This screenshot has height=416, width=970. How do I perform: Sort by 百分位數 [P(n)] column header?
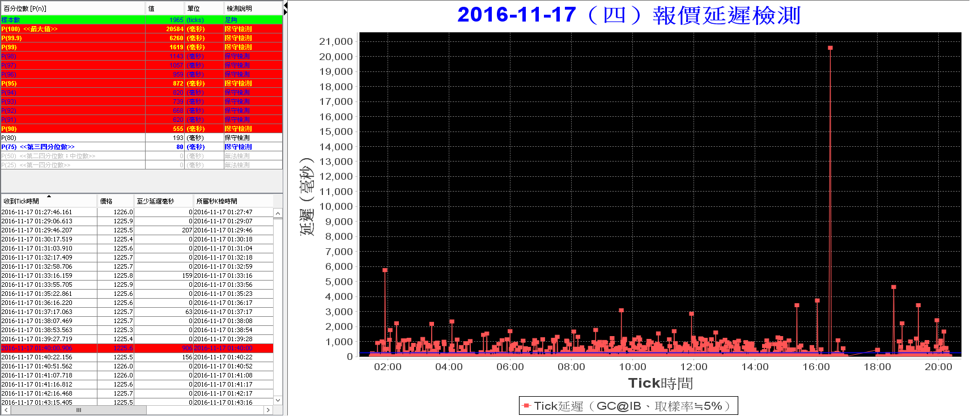(73, 9)
